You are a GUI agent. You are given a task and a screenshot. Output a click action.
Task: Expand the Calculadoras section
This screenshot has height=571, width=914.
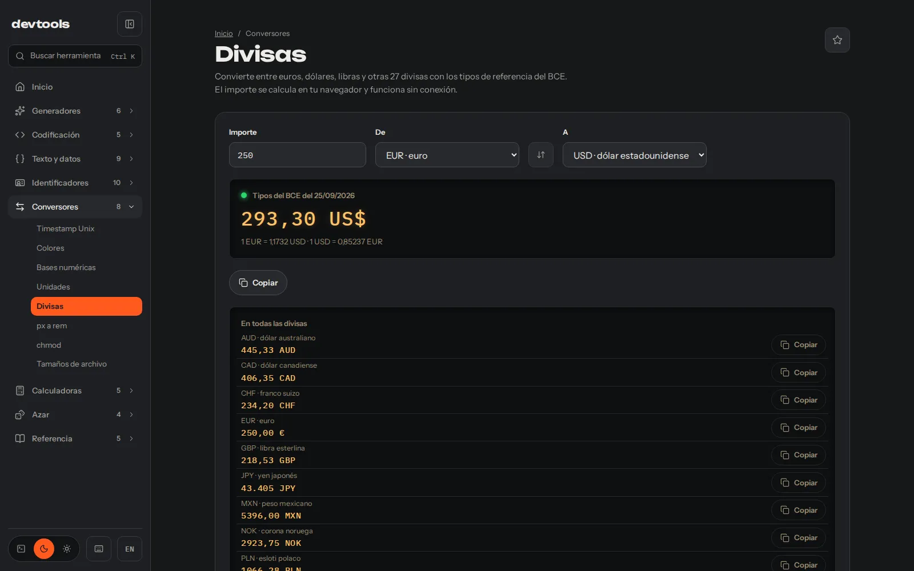coord(75,391)
